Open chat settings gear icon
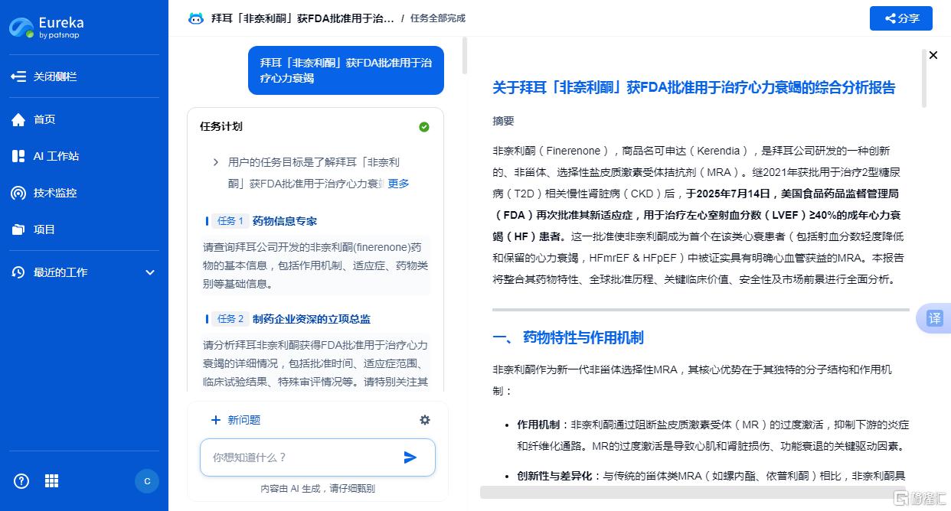This screenshot has width=951, height=511. coord(425,420)
